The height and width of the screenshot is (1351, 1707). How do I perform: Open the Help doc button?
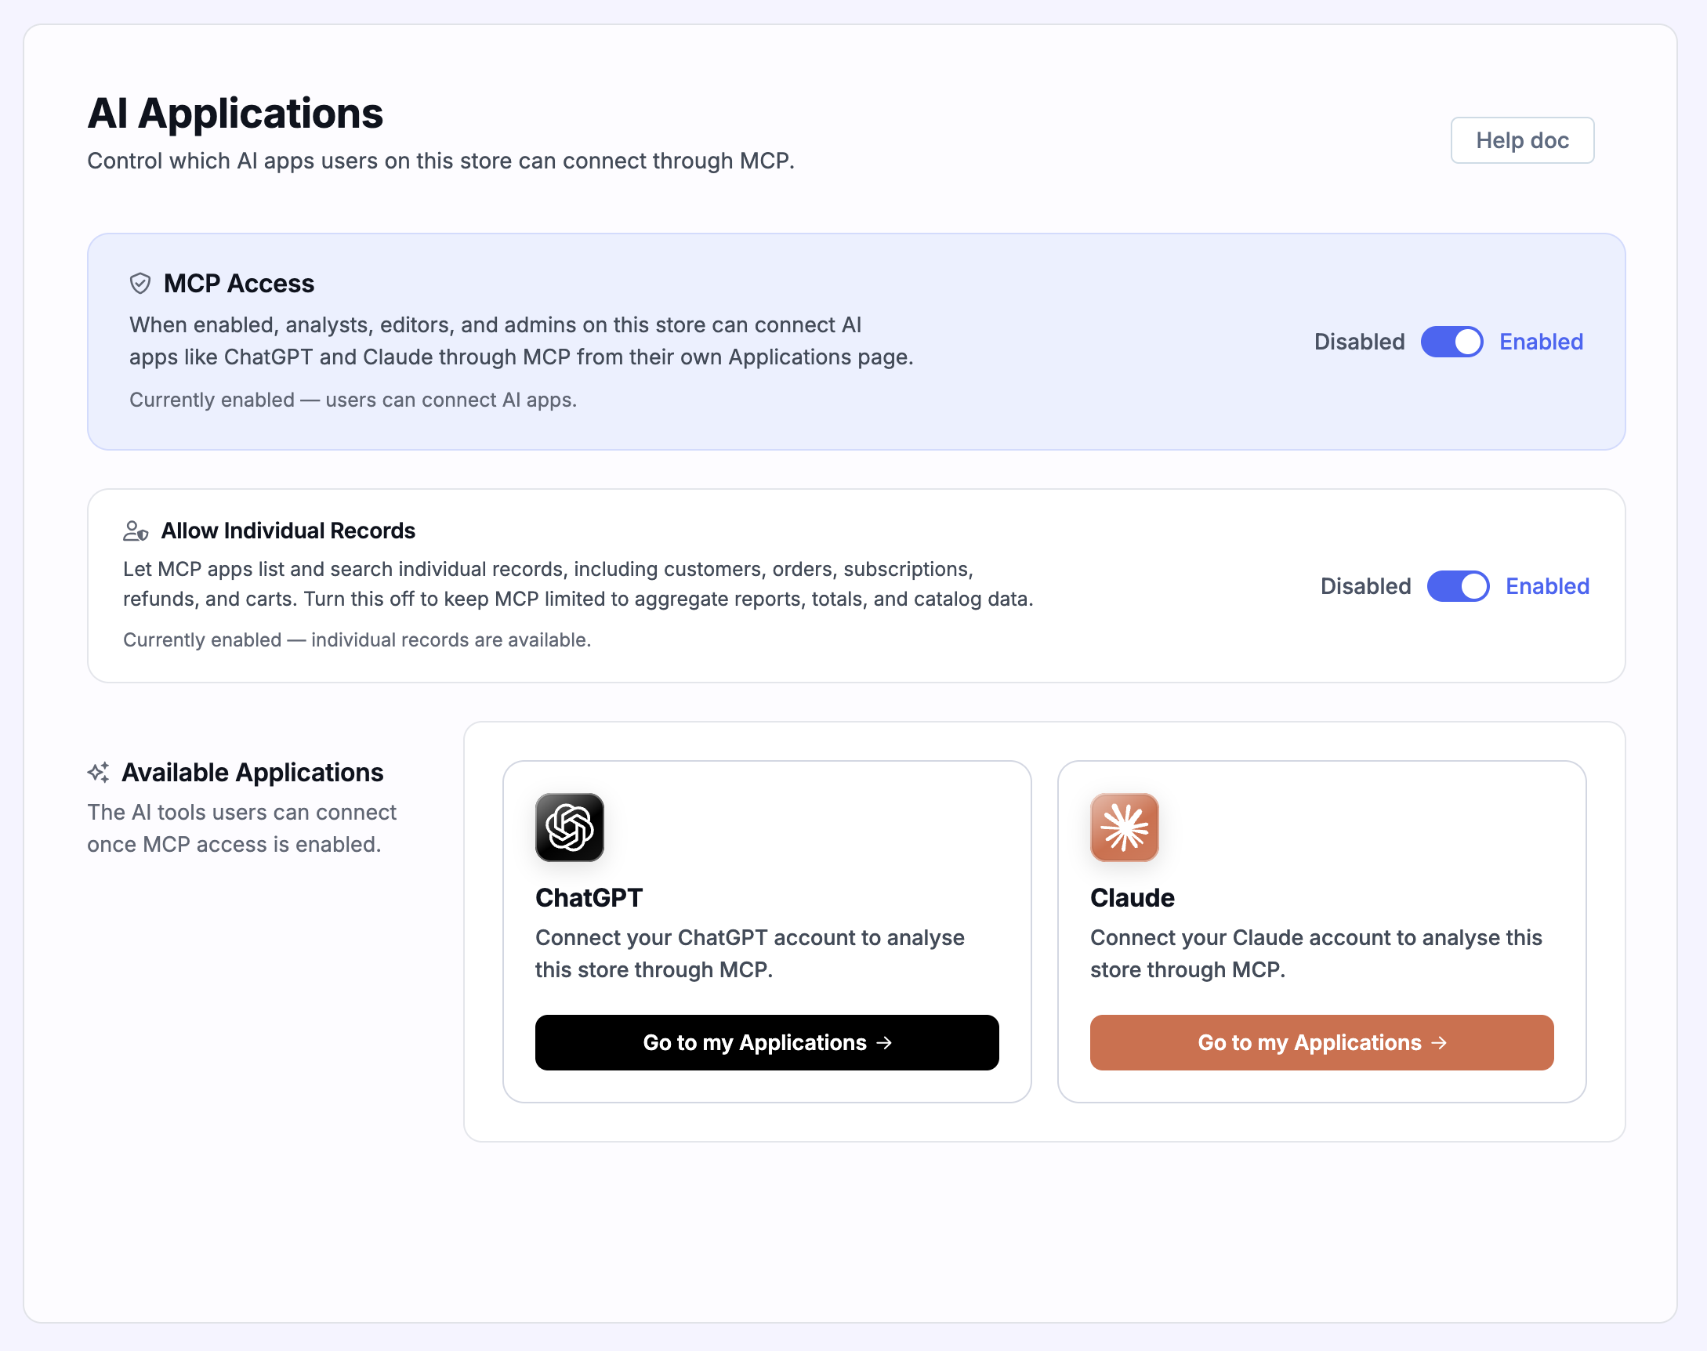[x=1522, y=140]
